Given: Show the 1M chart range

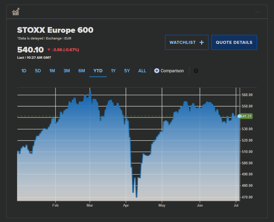Looking at the screenshot, I should click(x=52, y=71).
